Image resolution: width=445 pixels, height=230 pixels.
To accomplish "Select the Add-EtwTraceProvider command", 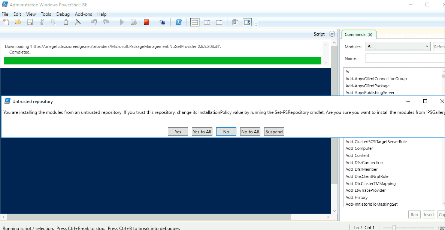I will point(366,190).
